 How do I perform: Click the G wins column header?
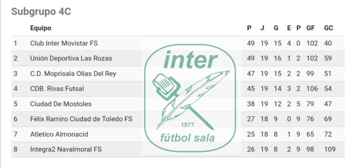click(x=276, y=28)
